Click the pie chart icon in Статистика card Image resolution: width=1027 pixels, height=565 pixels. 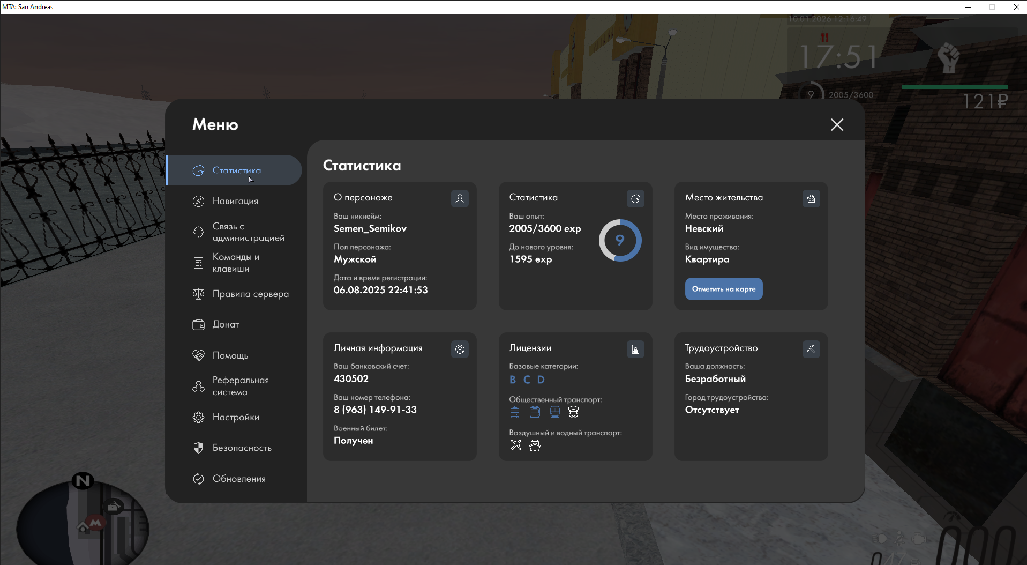click(x=635, y=198)
